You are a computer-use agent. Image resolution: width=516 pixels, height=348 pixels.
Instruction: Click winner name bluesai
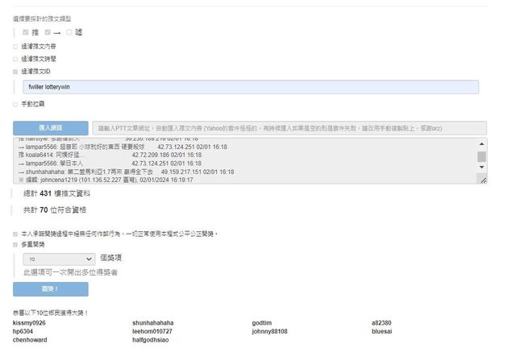[x=381, y=331]
